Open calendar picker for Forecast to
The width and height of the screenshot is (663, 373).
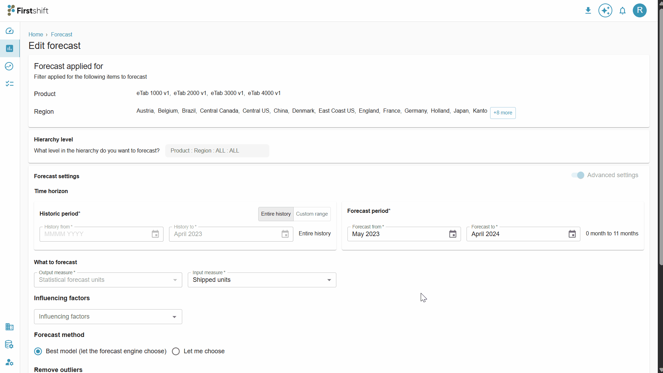pos(572,234)
